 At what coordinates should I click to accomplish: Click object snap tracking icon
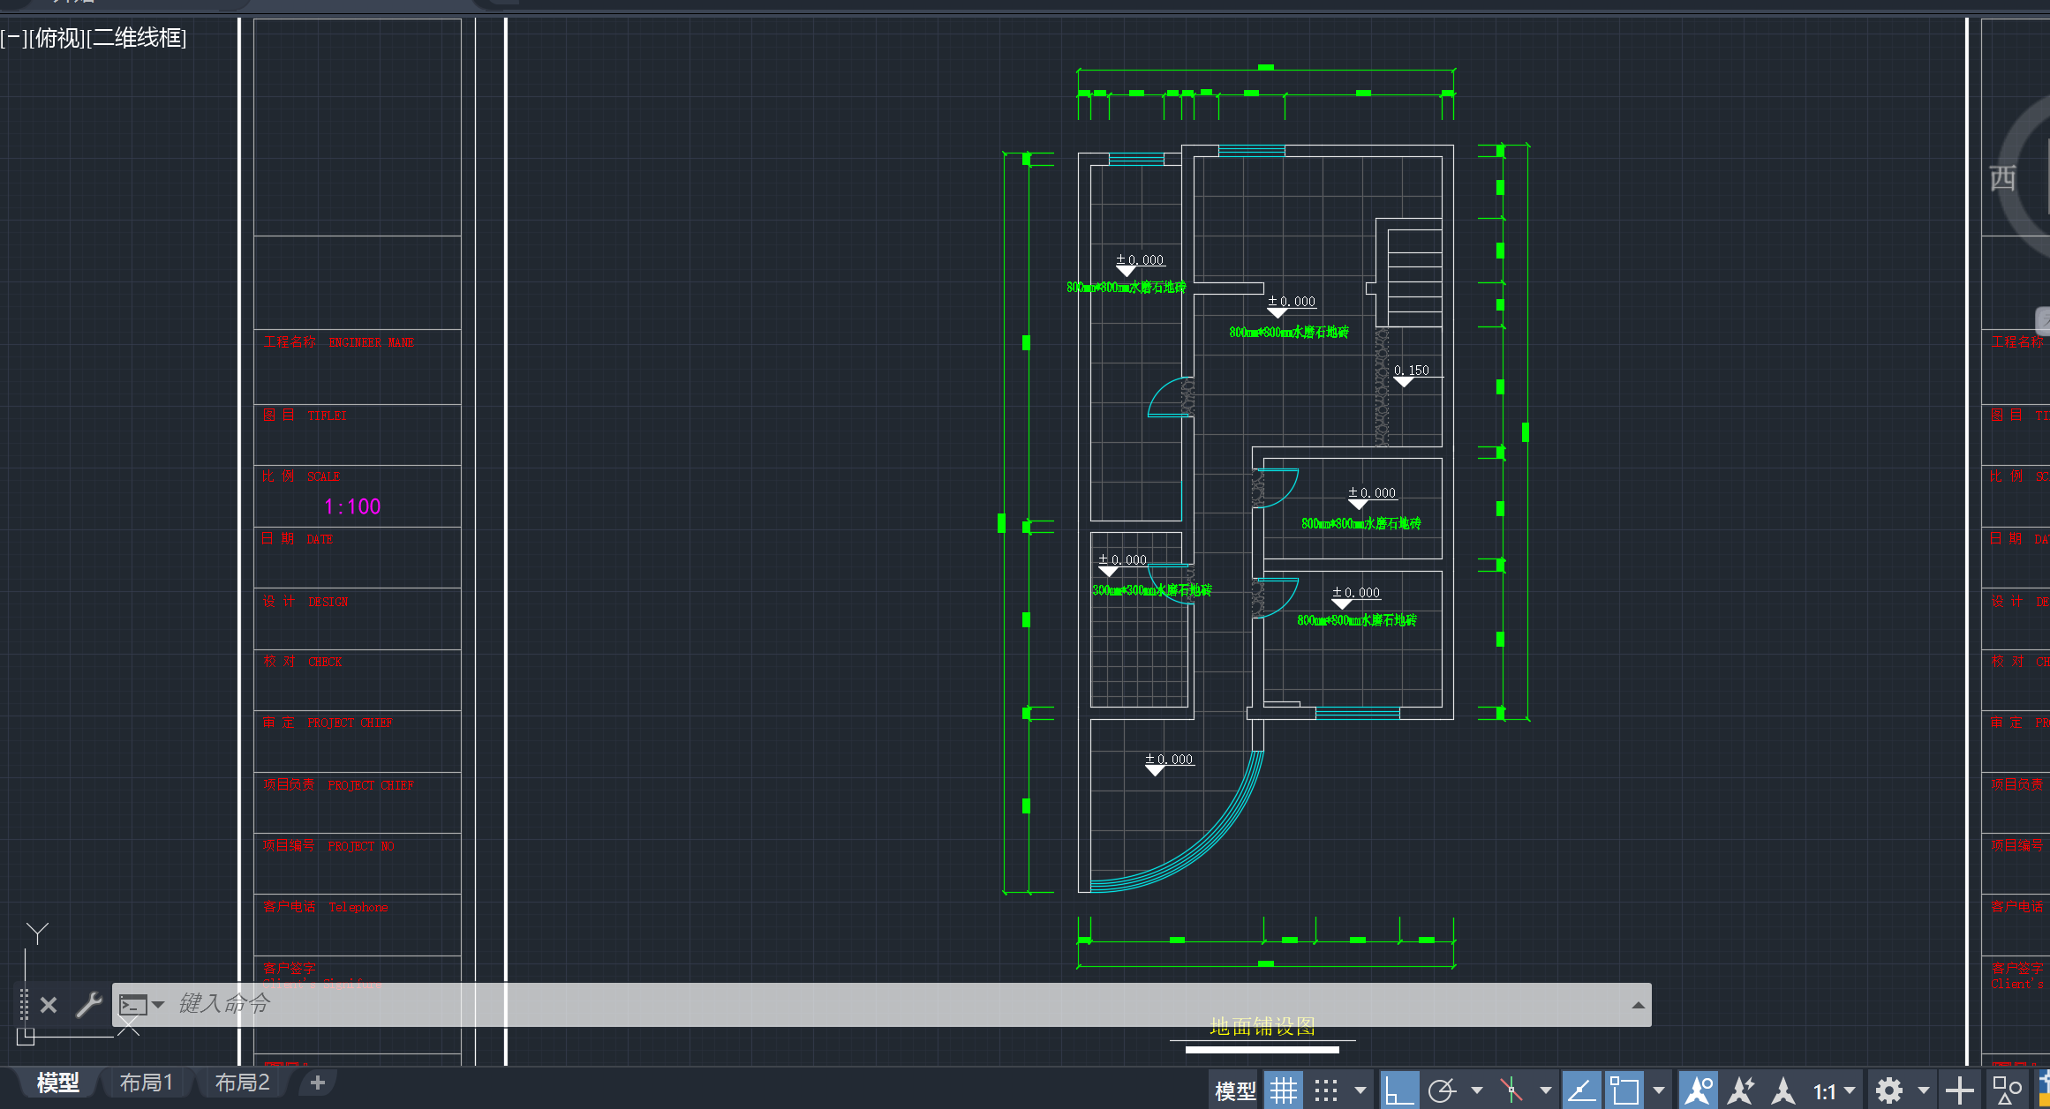point(1581,1091)
